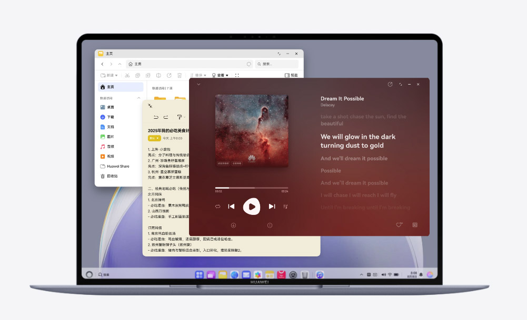Collapse the music player with down chevron
This screenshot has width=527, height=320.
pyautogui.click(x=198, y=84)
